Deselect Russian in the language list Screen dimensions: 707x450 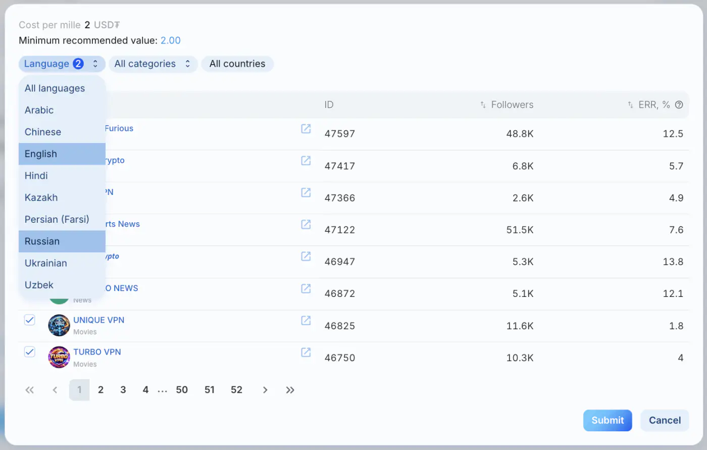pyautogui.click(x=62, y=241)
